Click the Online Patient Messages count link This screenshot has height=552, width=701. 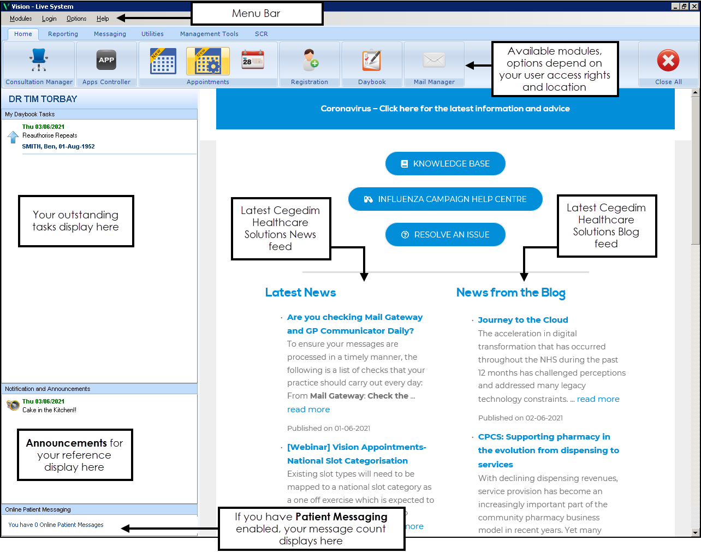(56, 525)
